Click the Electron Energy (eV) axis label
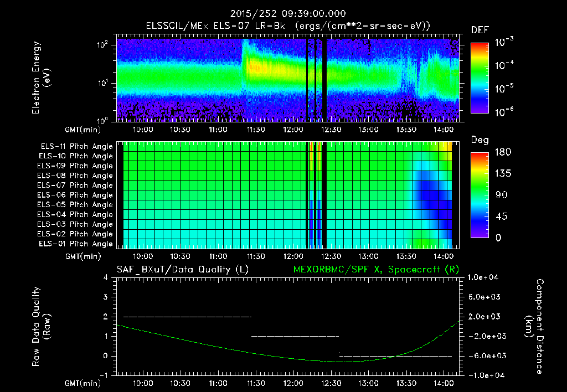The height and width of the screenshot is (392, 567). click(x=41, y=78)
